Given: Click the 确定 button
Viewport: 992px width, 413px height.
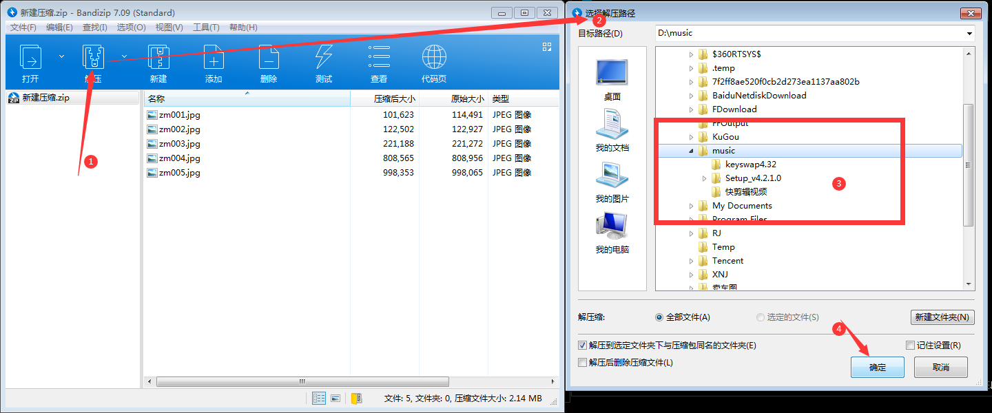Looking at the screenshot, I should 878,368.
